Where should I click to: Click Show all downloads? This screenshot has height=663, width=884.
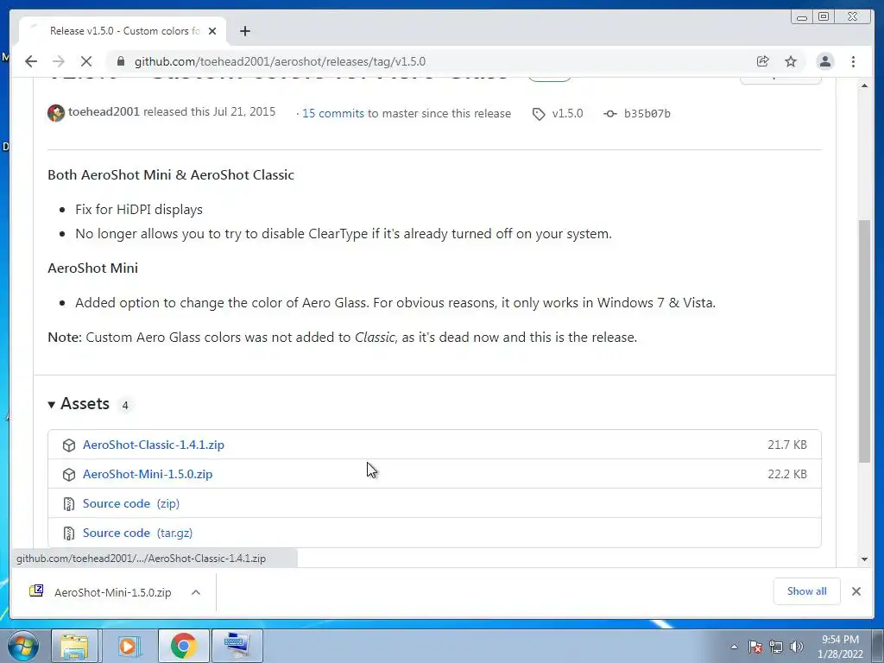point(807,590)
